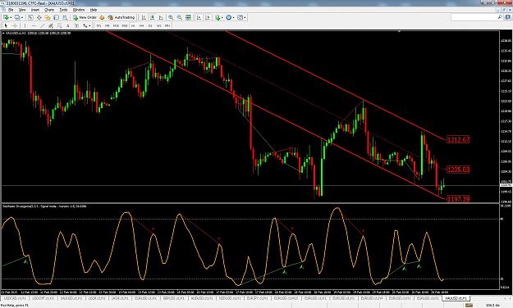The width and height of the screenshot is (513, 308).
Task: Select the Text Label tool
Action: click(x=76, y=25)
